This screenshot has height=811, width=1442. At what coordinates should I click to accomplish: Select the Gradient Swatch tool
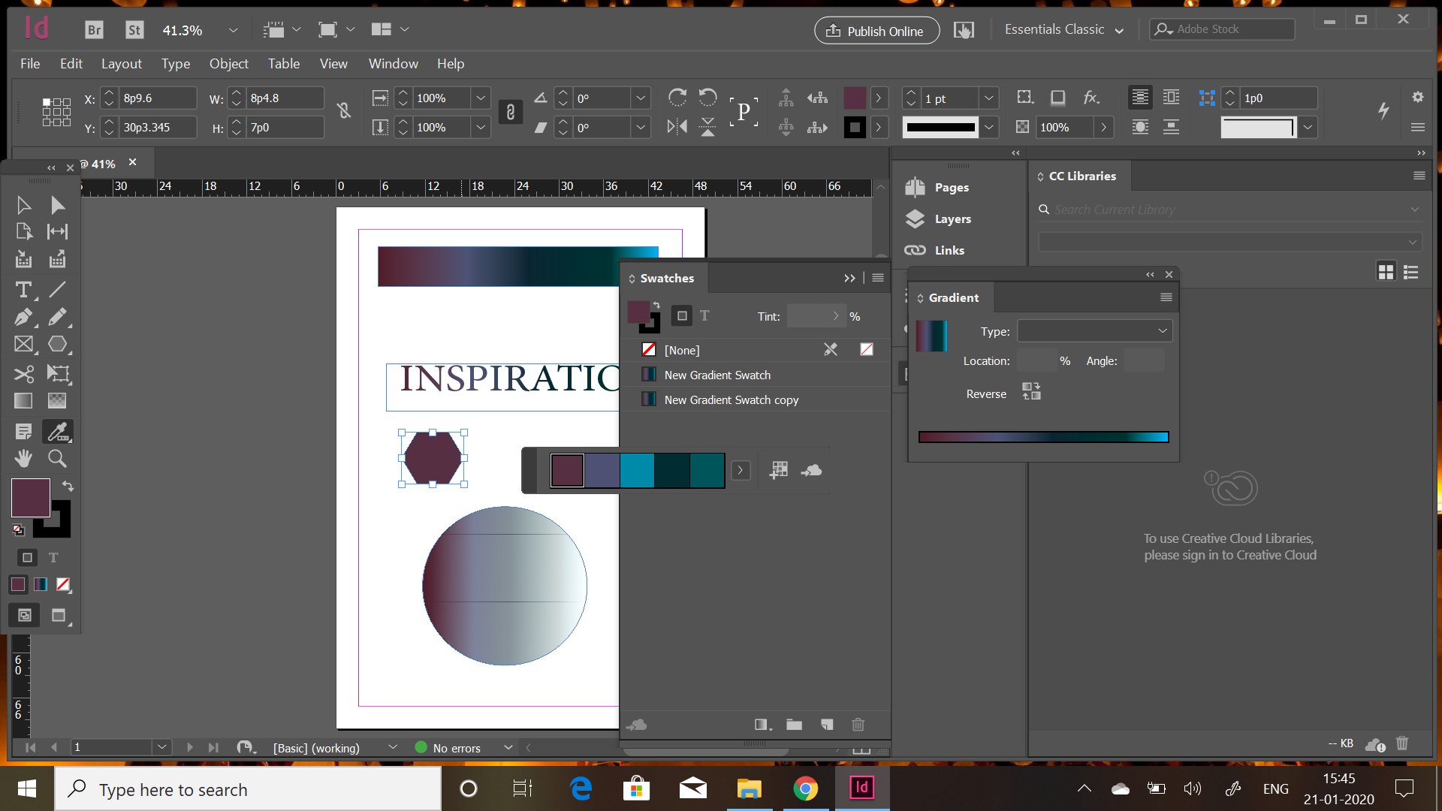point(23,401)
